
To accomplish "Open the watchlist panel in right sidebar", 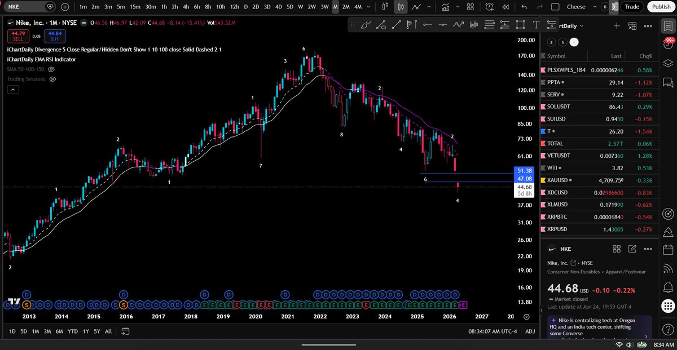I will coord(668,26).
